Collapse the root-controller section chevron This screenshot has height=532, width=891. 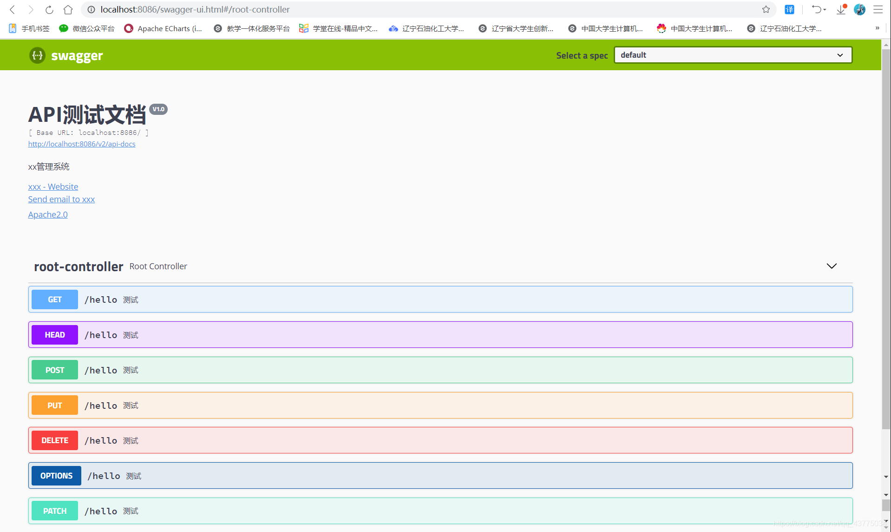(831, 266)
